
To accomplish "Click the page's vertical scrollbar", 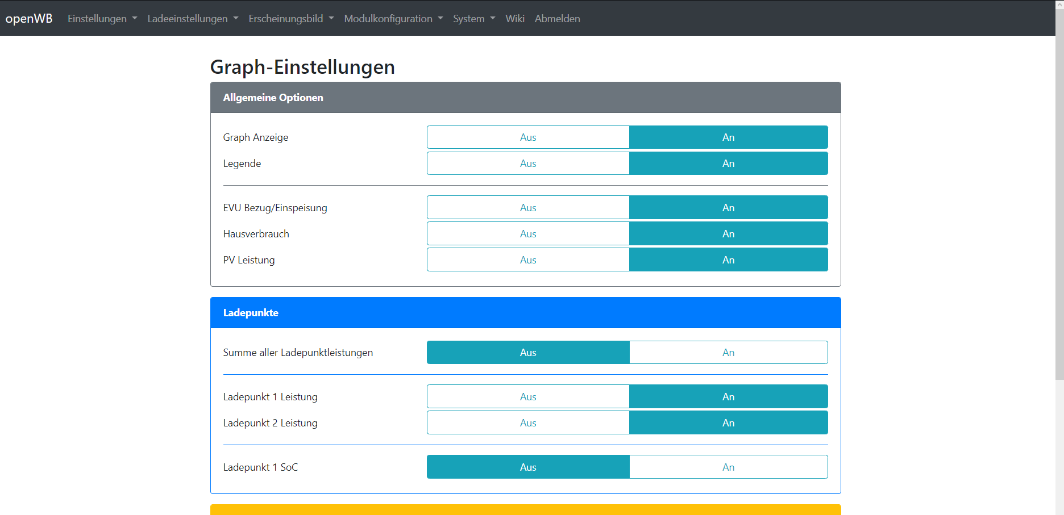I will pyautogui.click(x=1059, y=227).
